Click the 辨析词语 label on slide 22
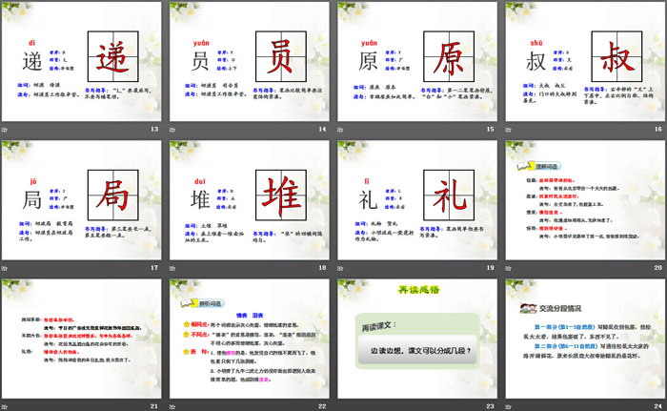 pos(211,303)
